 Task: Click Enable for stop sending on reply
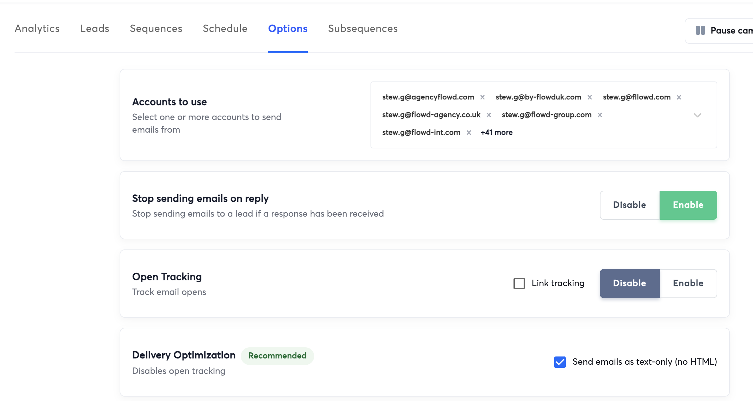point(688,205)
